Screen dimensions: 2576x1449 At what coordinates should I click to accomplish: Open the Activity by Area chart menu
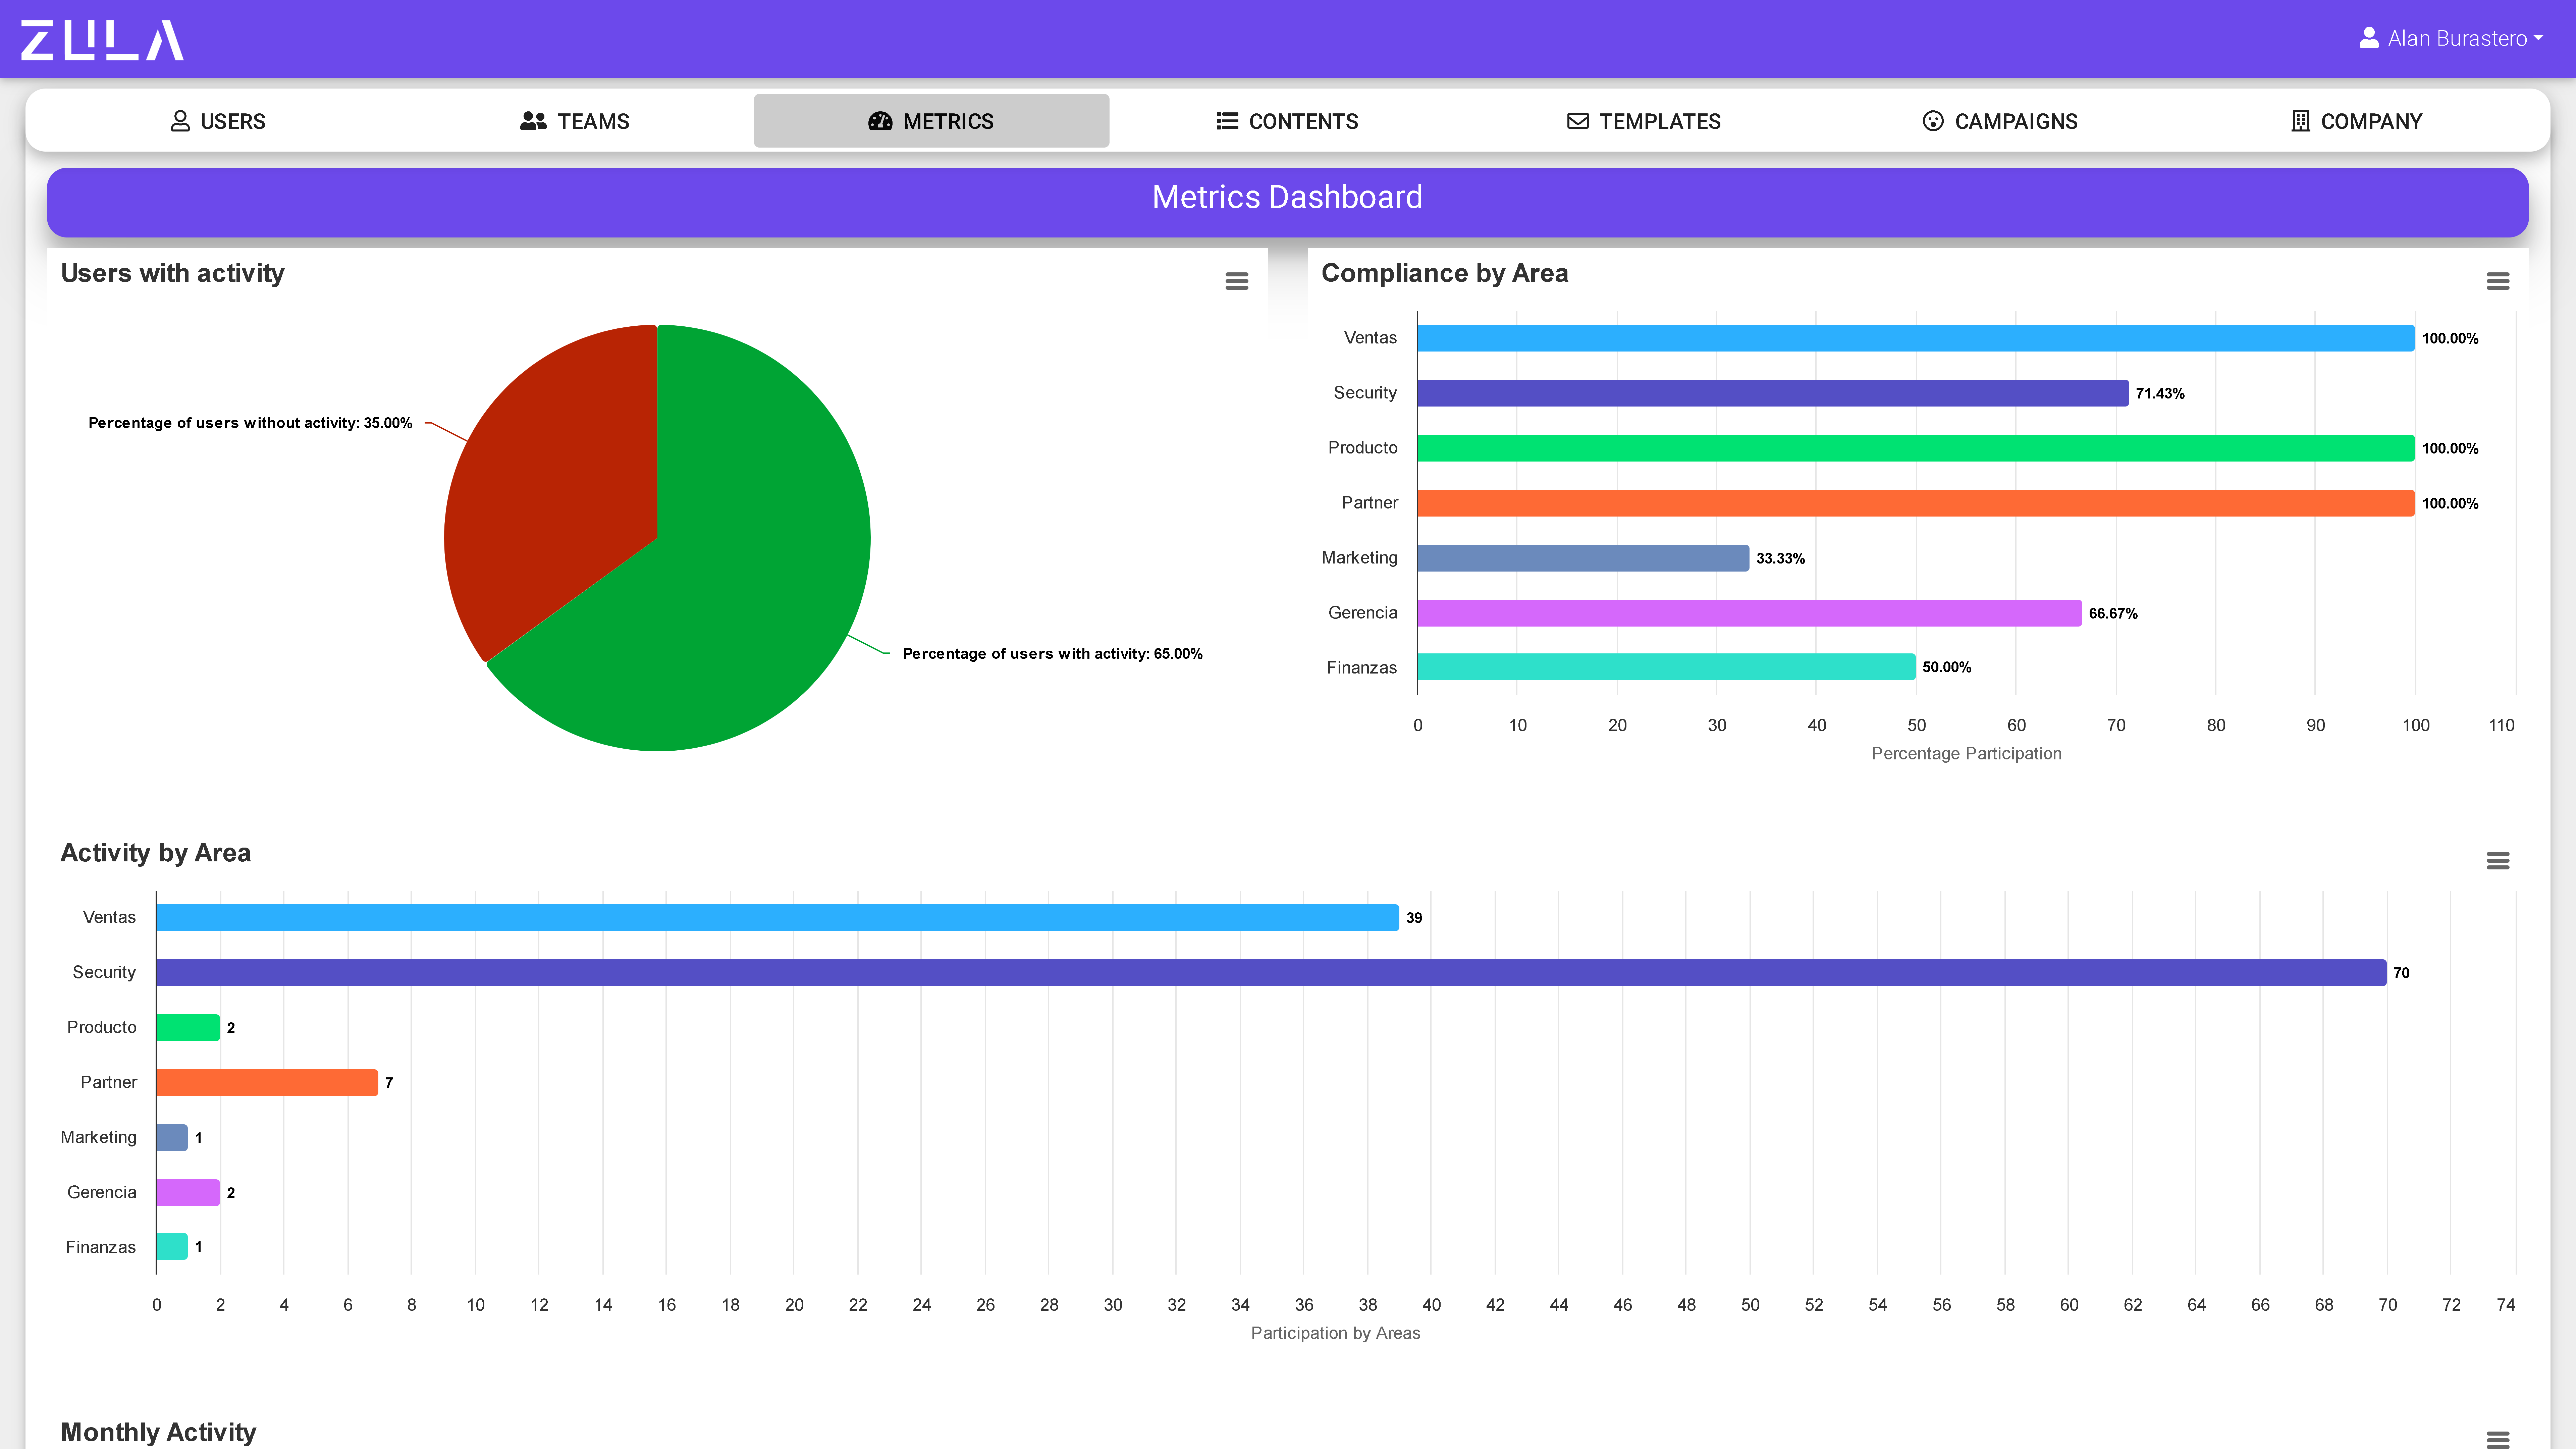click(2498, 860)
